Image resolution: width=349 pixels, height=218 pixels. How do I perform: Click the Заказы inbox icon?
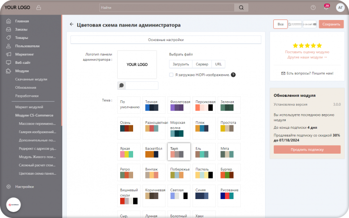pos(8,29)
